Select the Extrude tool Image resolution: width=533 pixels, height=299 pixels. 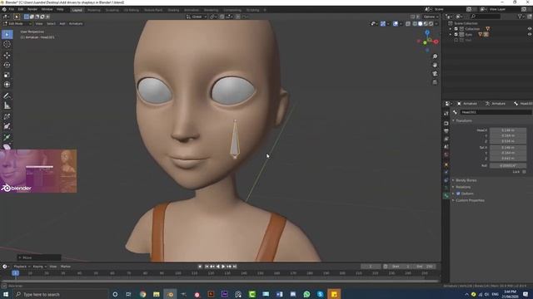(x=7, y=137)
